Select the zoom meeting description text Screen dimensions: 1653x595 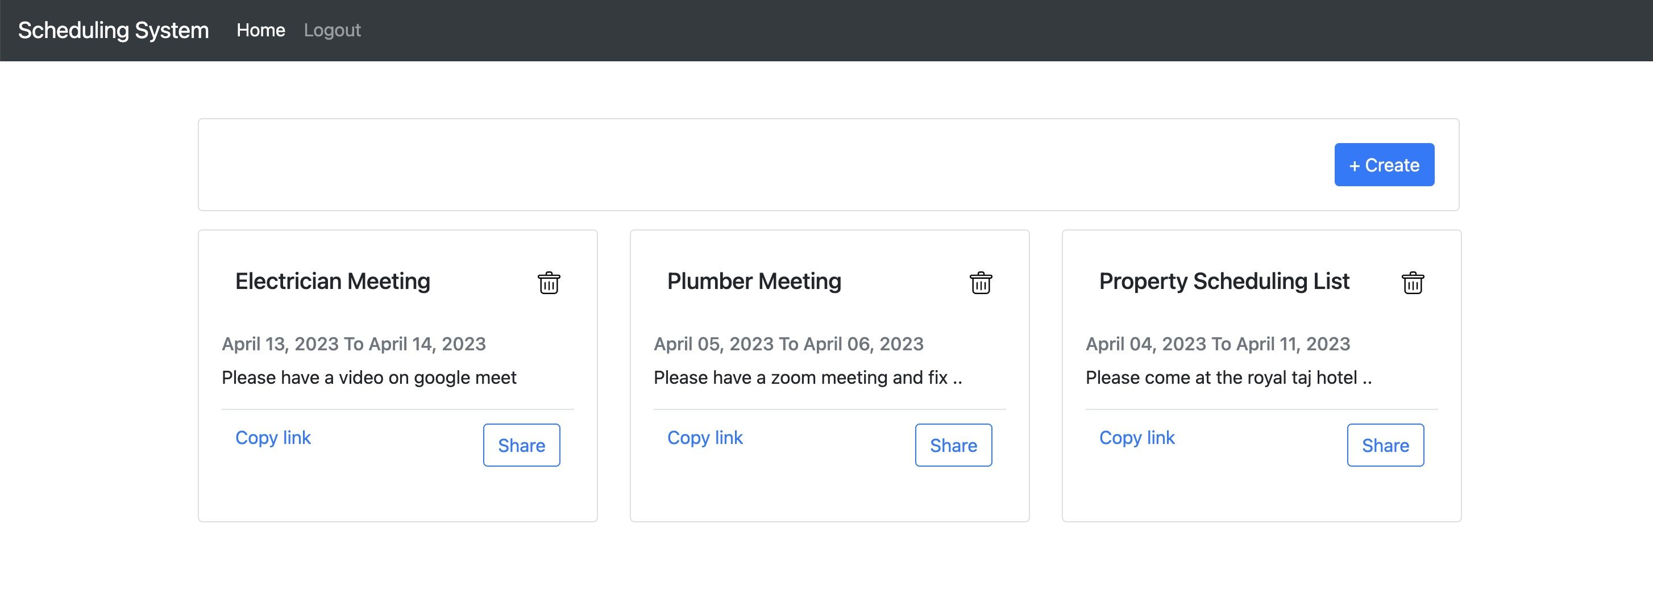pyautogui.click(x=807, y=378)
